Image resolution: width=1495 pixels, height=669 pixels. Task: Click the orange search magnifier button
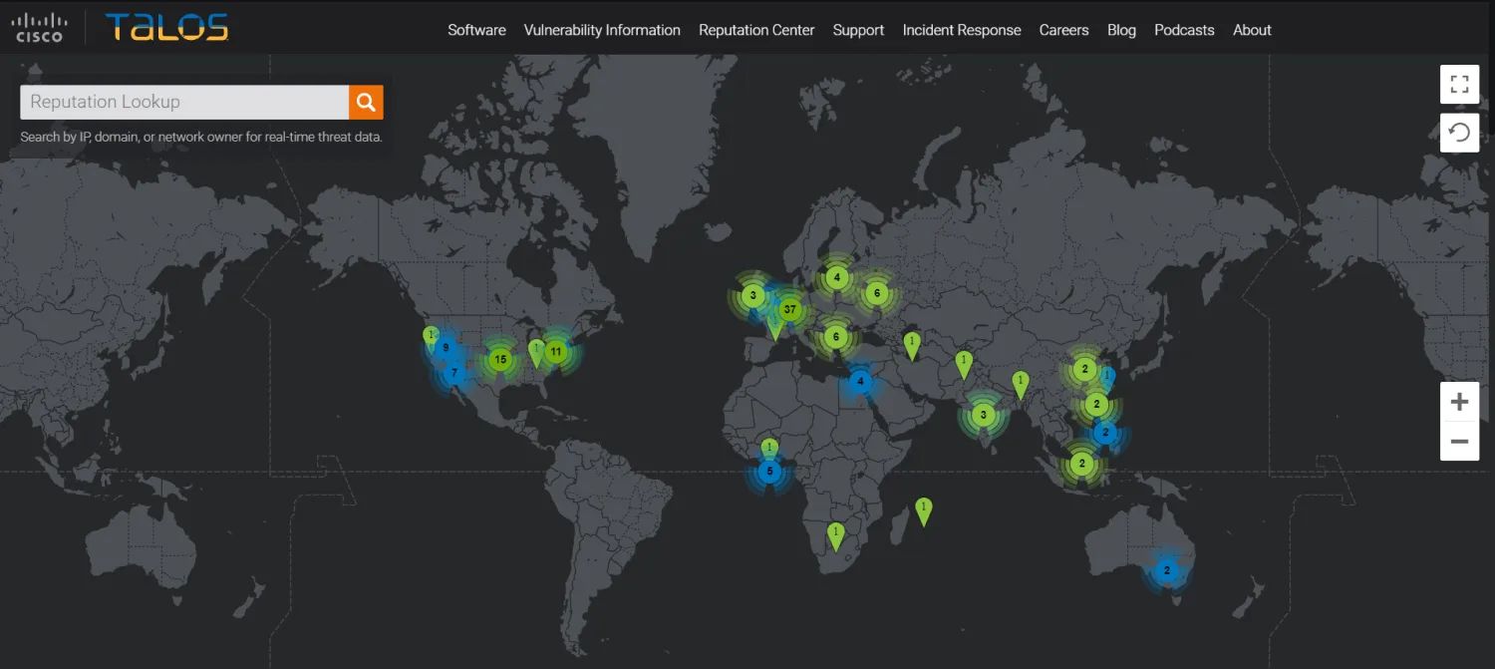pyautogui.click(x=366, y=102)
